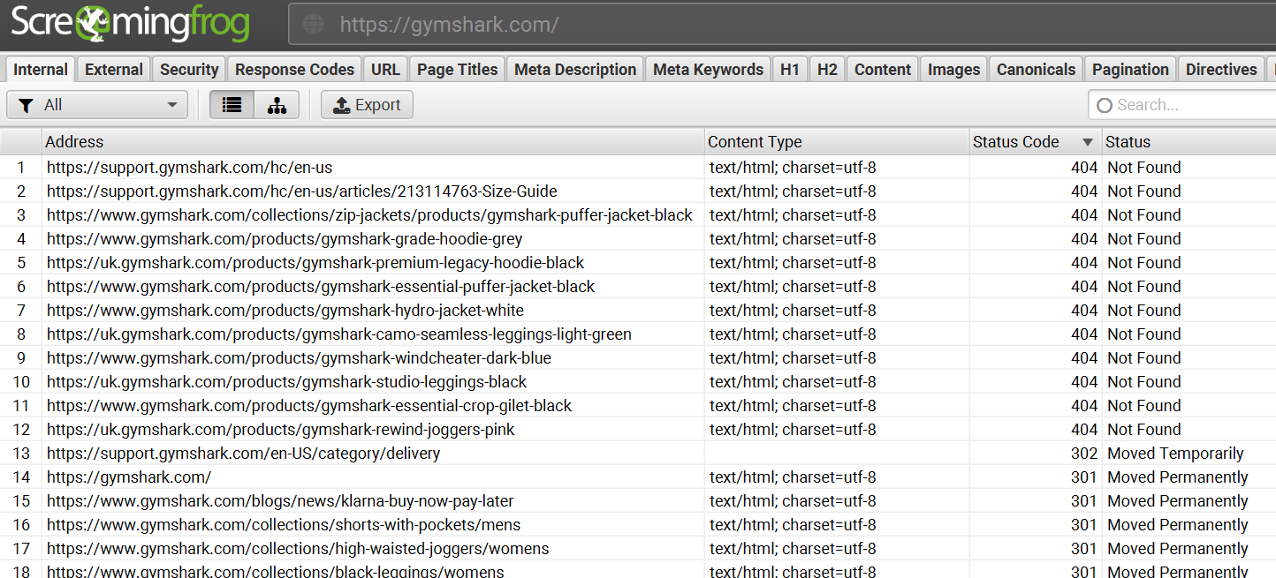Click the Screaming Frog logo

[x=131, y=25]
